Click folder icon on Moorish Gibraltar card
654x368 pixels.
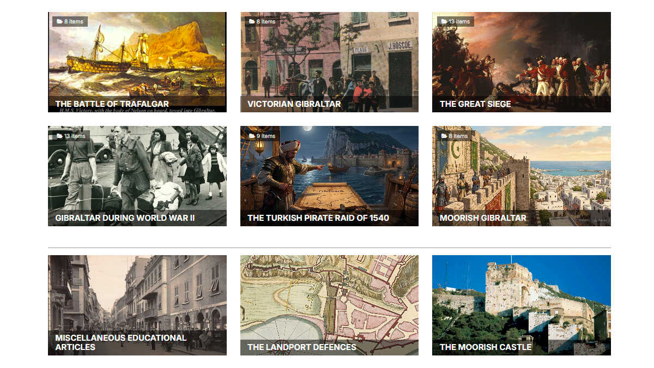click(444, 136)
